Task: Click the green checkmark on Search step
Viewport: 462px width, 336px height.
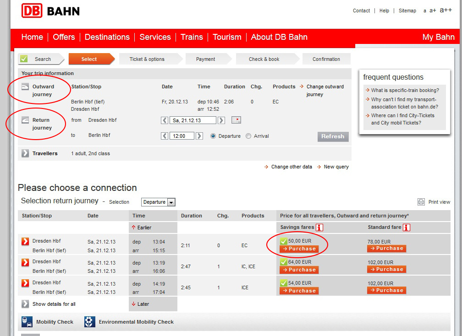Action: point(24,59)
